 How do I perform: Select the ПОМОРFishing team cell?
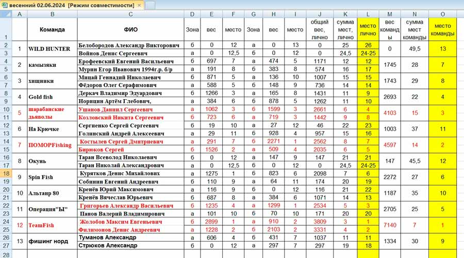point(52,145)
